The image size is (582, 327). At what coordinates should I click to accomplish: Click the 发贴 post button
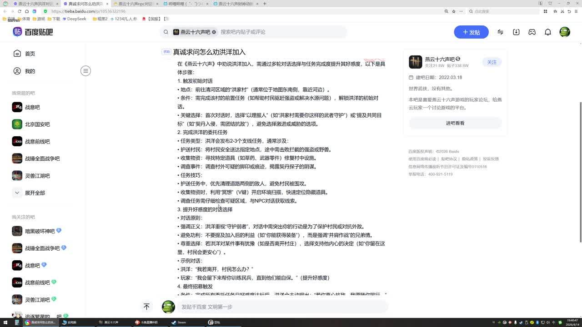coord(471,32)
